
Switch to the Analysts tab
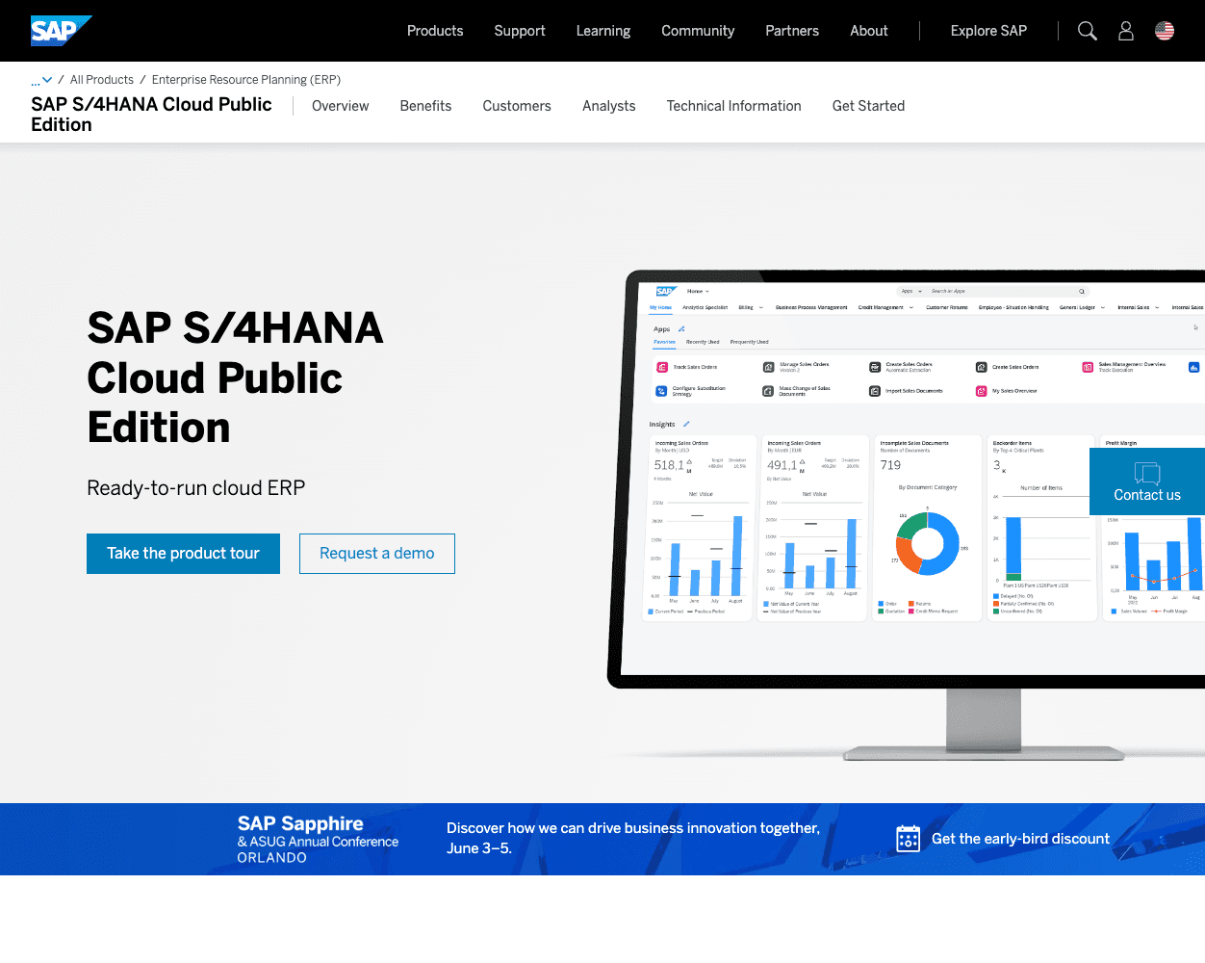click(609, 106)
